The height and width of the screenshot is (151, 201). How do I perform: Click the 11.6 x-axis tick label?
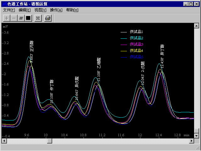(x=121, y=135)
